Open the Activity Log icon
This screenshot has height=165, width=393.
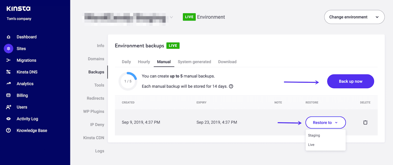click(9, 119)
